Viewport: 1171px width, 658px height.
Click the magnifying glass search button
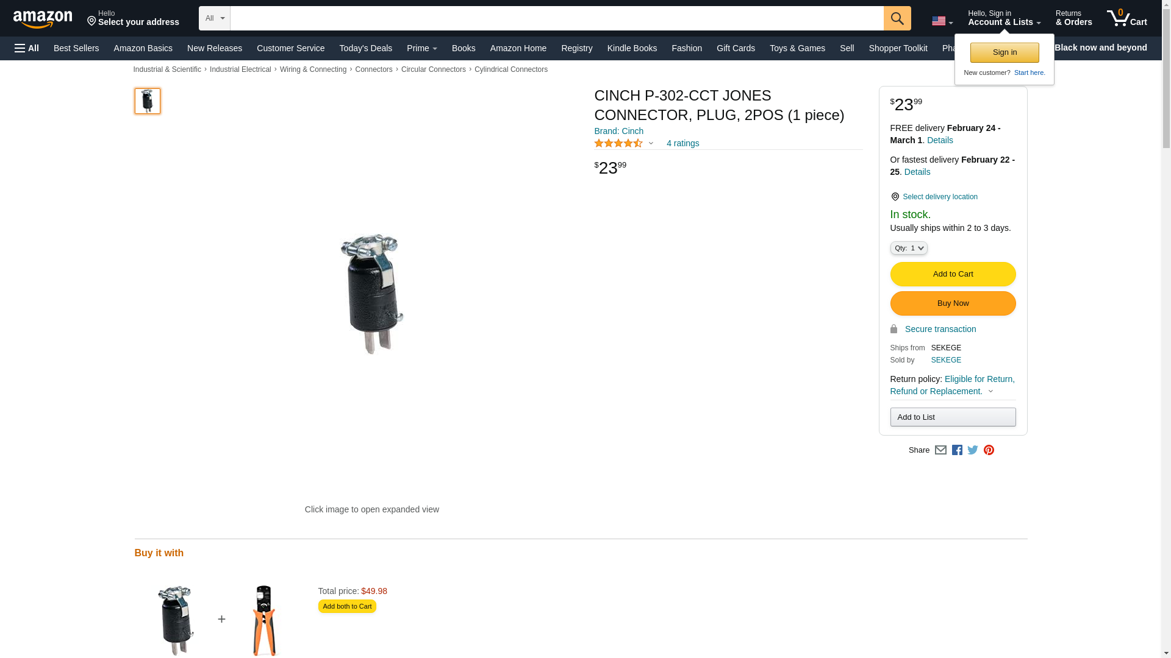tap(897, 18)
